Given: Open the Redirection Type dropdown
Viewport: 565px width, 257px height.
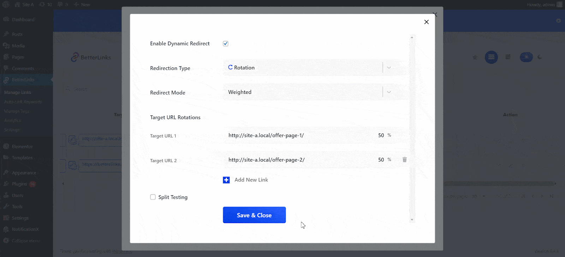Looking at the screenshot, I should [304, 68].
